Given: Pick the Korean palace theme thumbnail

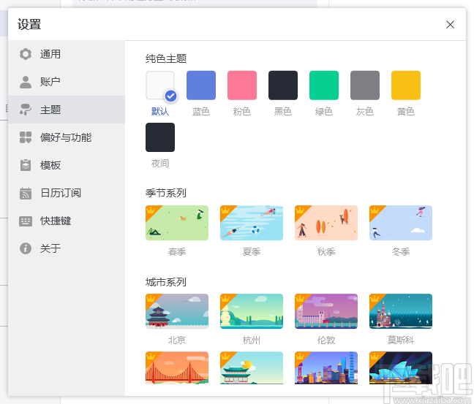Looking at the screenshot, I should [252, 367].
